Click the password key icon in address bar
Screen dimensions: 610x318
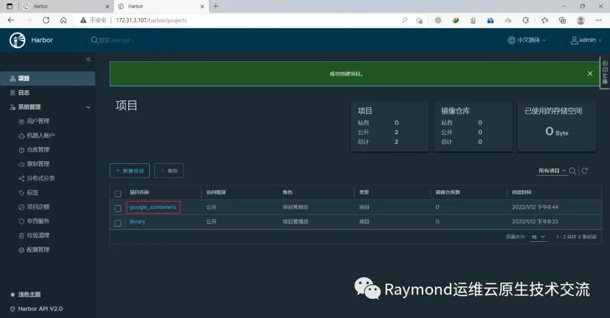coord(404,20)
